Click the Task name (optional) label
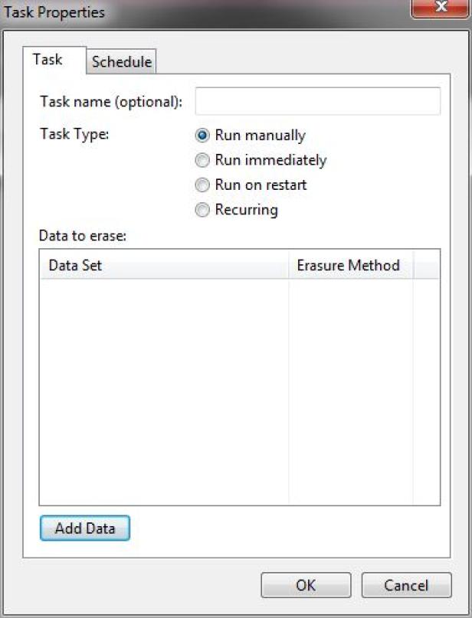 [111, 102]
